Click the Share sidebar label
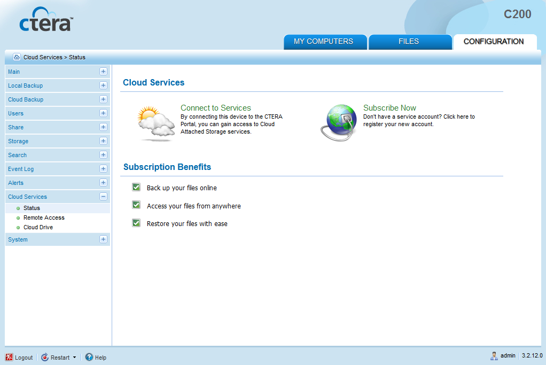This screenshot has width=546, height=365. tap(15, 128)
